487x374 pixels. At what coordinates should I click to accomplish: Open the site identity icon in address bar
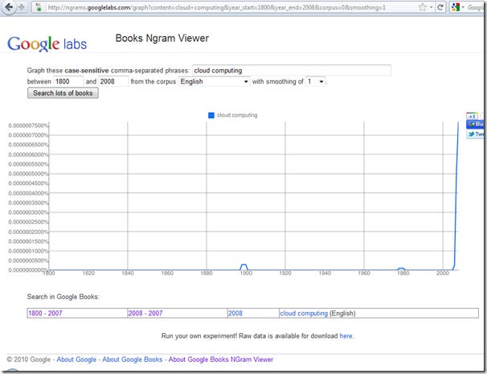[39, 7]
